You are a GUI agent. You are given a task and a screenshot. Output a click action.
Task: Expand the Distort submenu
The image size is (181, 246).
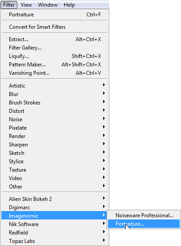(x=54, y=111)
